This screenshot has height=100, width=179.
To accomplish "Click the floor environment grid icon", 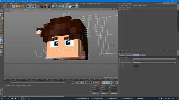I will pos(70,6).
